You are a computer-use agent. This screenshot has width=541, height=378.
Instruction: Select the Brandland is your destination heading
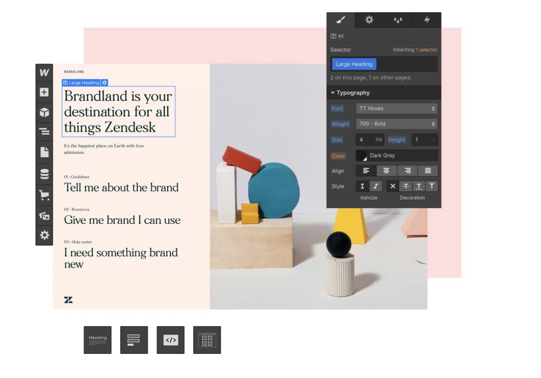(x=118, y=112)
